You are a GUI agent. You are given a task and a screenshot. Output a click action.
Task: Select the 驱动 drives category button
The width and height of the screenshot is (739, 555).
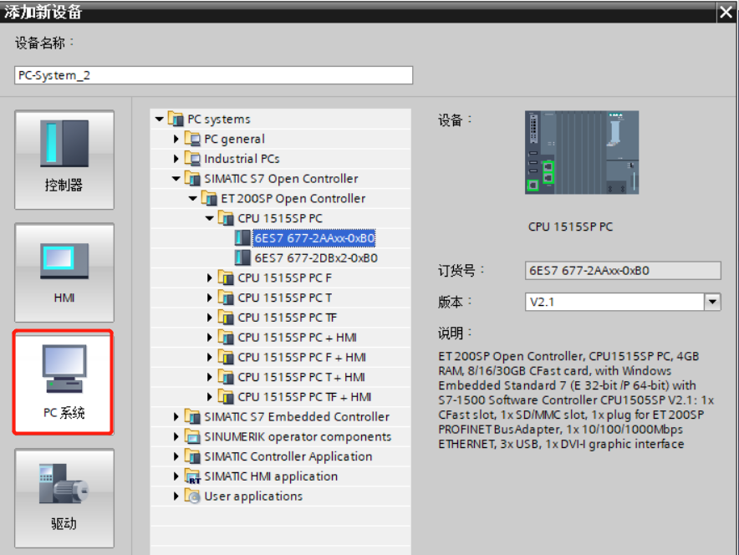[64, 498]
